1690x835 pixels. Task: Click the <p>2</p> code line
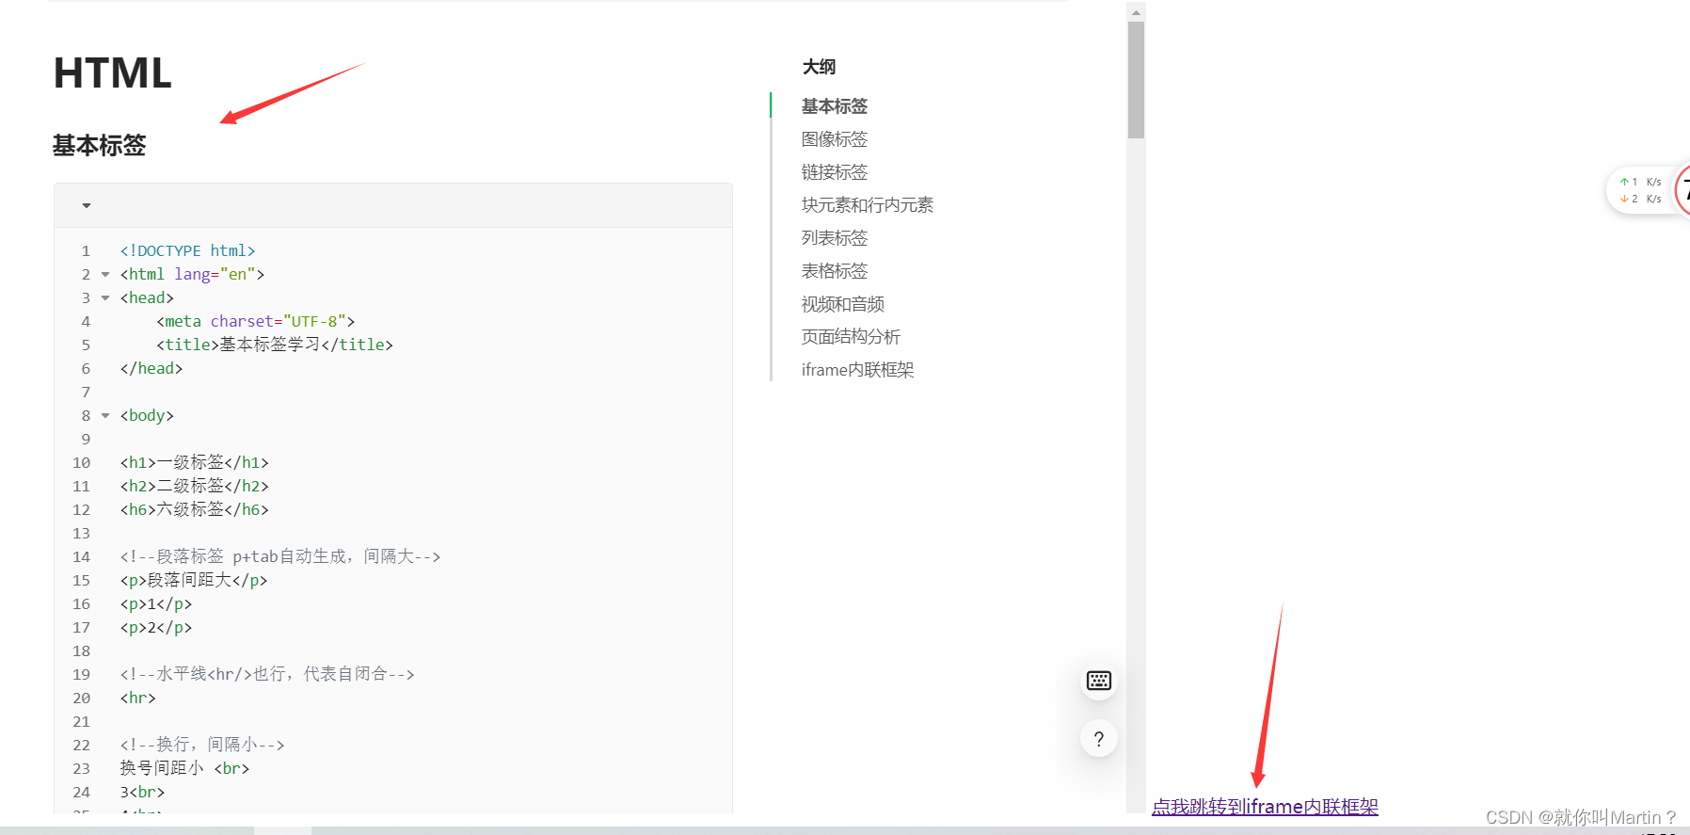click(x=155, y=628)
